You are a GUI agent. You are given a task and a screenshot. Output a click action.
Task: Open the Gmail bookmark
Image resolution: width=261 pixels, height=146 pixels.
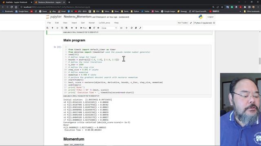click(62, 11)
